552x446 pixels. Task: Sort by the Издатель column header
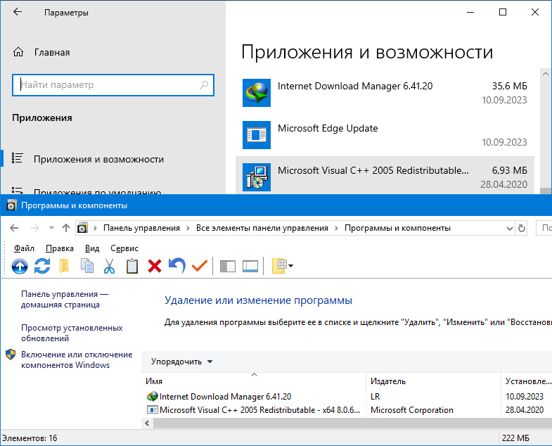(433, 381)
